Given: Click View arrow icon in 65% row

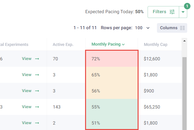Looking at the screenshot, I should pyautogui.click(x=37, y=75).
